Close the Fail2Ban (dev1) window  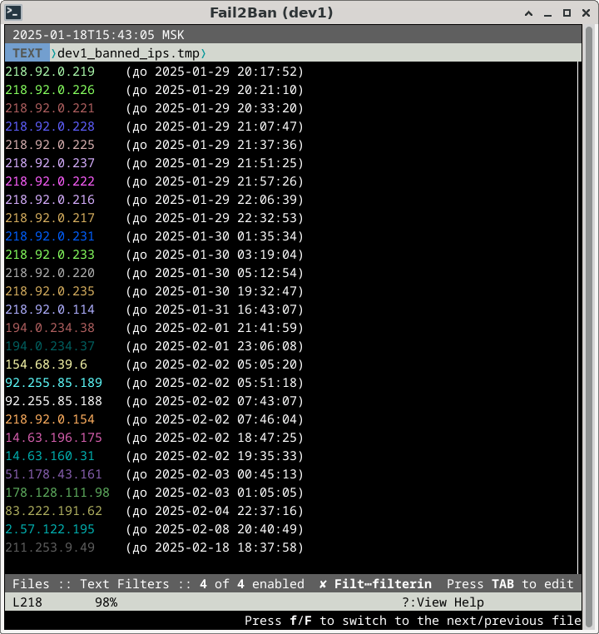coord(586,13)
